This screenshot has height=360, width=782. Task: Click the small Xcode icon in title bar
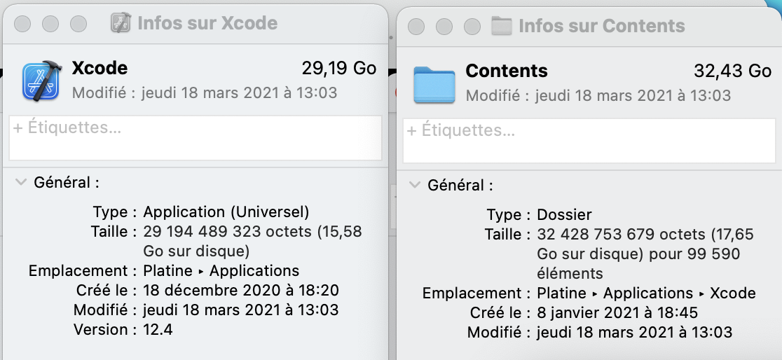pos(121,22)
